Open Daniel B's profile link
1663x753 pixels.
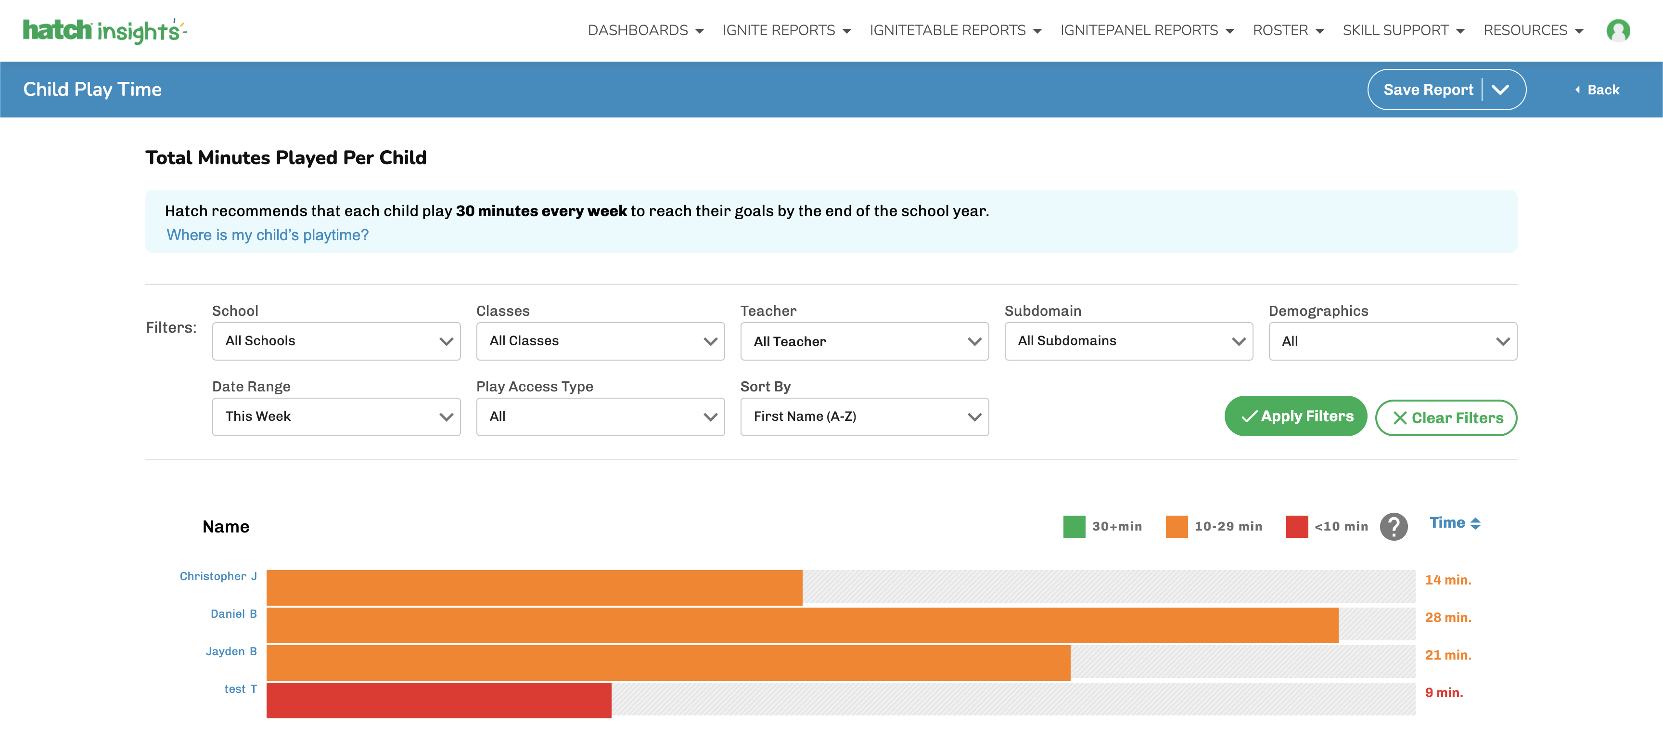click(x=234, y=613)
